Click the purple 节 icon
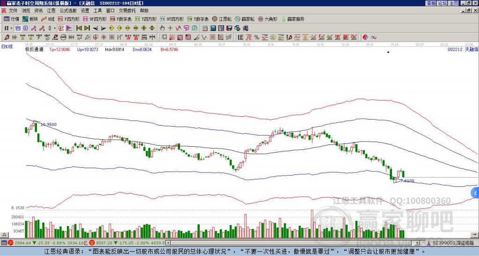Viewport: 479px width, 256px height. coord(186,28)
